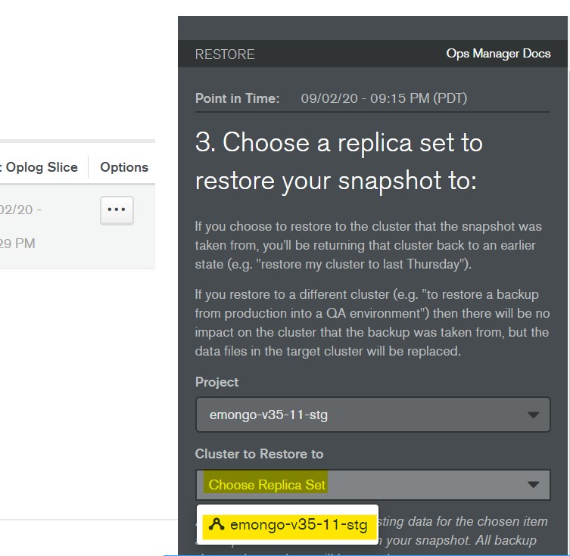The height and width of the screenshot is (556, 570).
Task: Click the snapshot row's date text in the table
Action: tap(20, 210)
